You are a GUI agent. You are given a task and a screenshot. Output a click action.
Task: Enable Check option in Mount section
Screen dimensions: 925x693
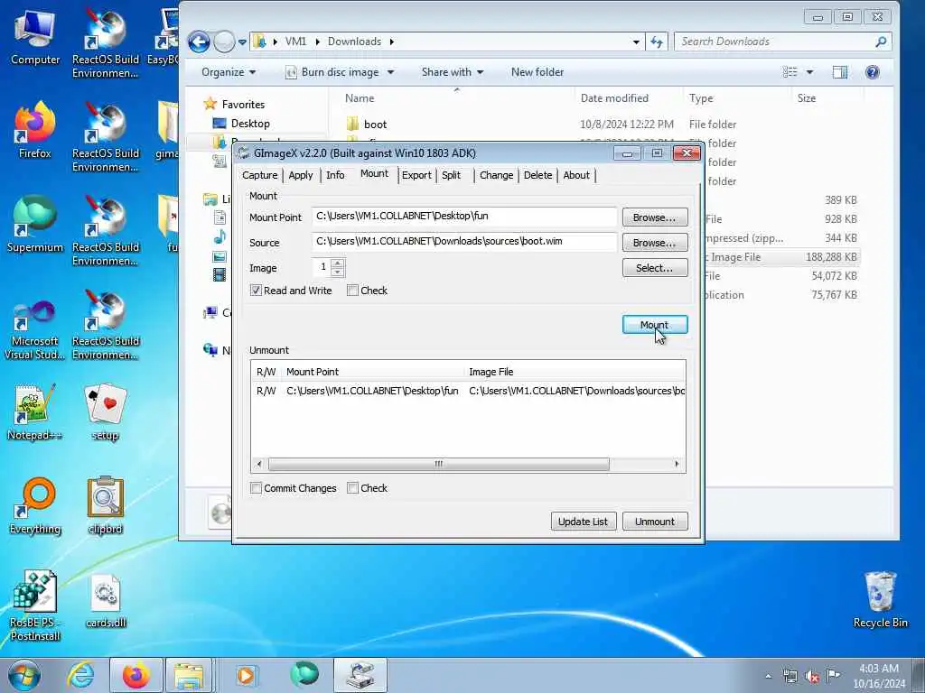click(x=353, y=291)
